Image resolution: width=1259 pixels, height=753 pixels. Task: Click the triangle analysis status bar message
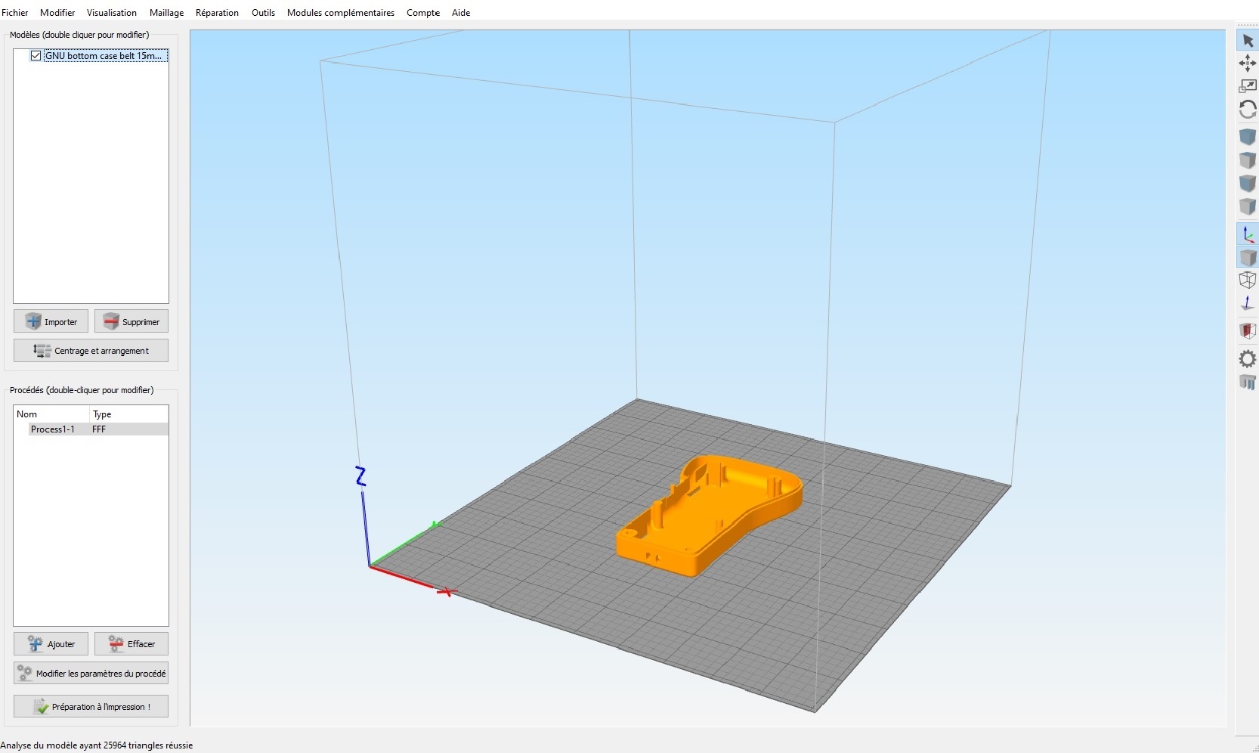click(97, 745)
